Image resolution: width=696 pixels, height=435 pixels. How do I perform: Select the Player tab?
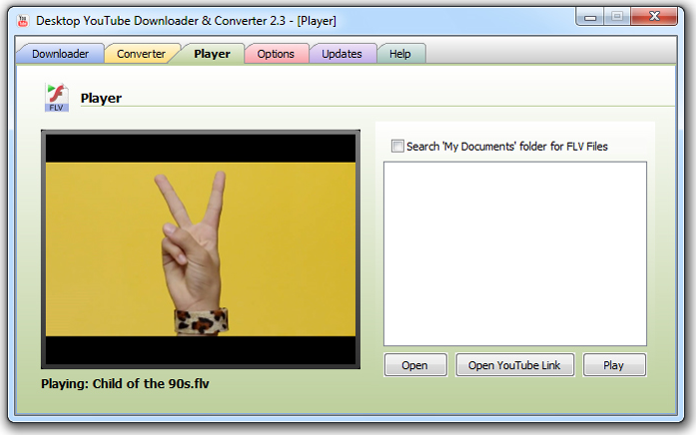click(x=212, y=54)
